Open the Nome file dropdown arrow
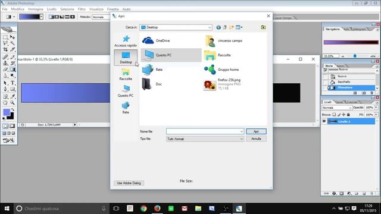381x214 pixels. pyautogui.click(x=242, y=131)
